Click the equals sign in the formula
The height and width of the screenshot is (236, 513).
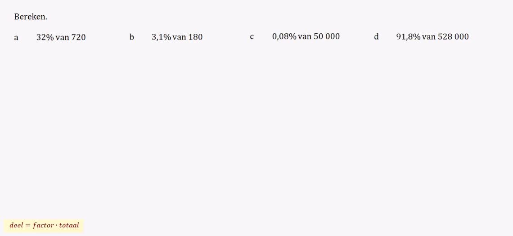pyautogui.click(x=27, y=226)
